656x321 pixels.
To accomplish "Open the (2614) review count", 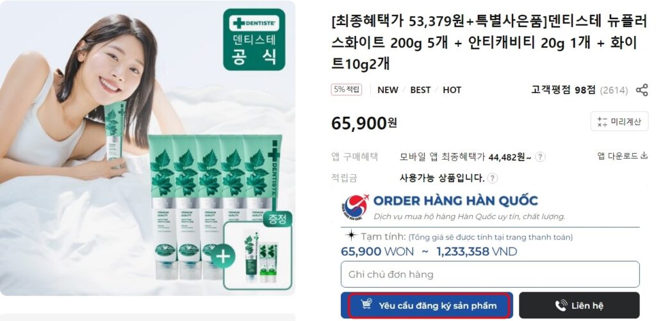I will tap(614, 90).
